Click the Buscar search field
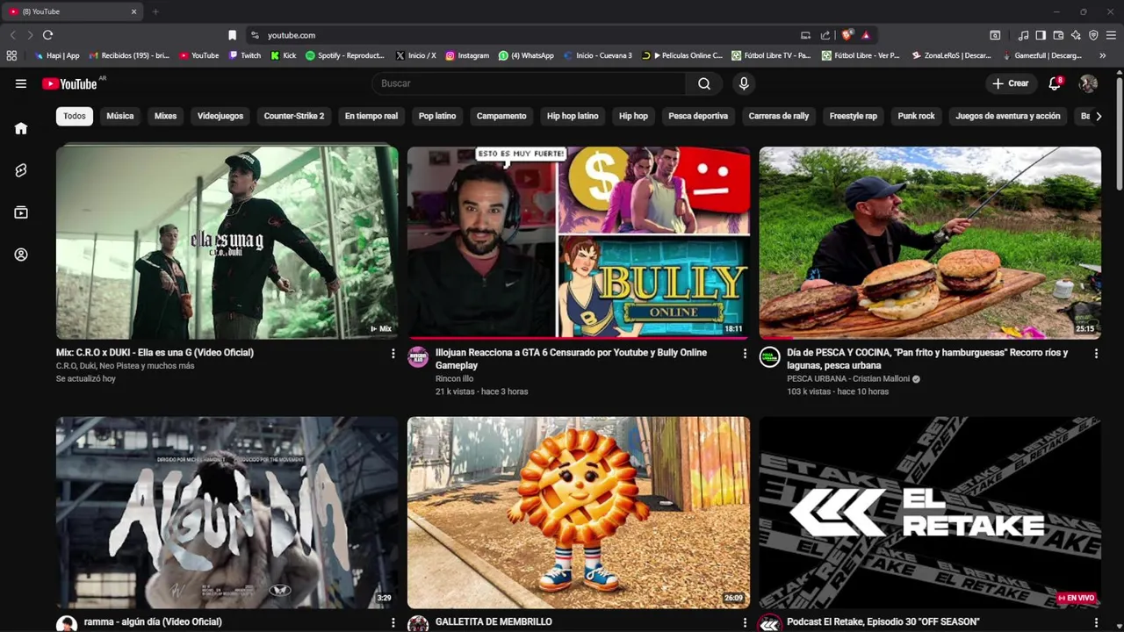Screen dimensions: 1124x632 click(x=530, y=83)
